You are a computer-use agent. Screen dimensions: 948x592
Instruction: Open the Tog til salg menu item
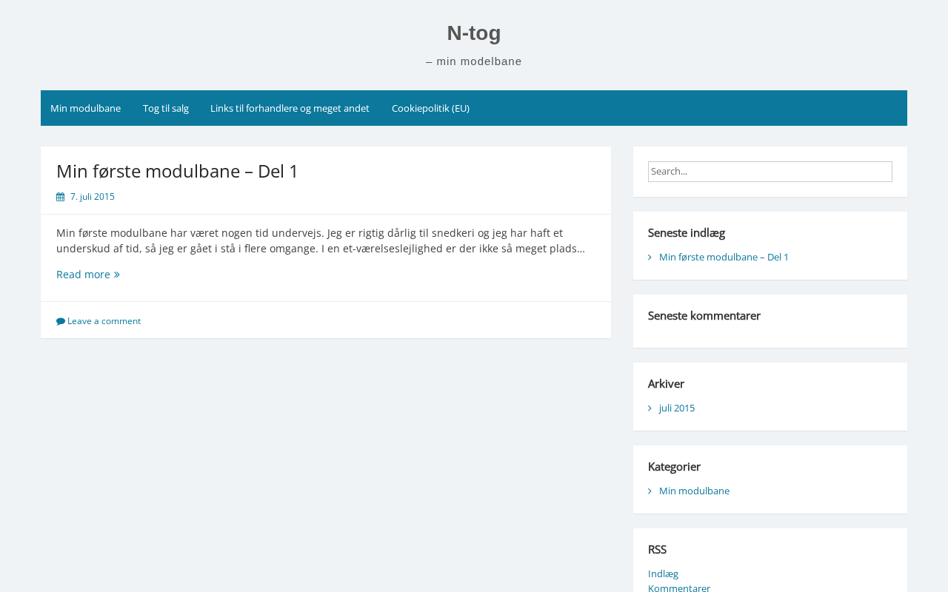click(166, 108)
